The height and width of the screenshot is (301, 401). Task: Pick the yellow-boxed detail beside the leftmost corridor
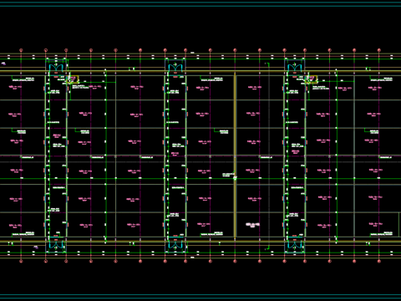[x=73, y=79]
